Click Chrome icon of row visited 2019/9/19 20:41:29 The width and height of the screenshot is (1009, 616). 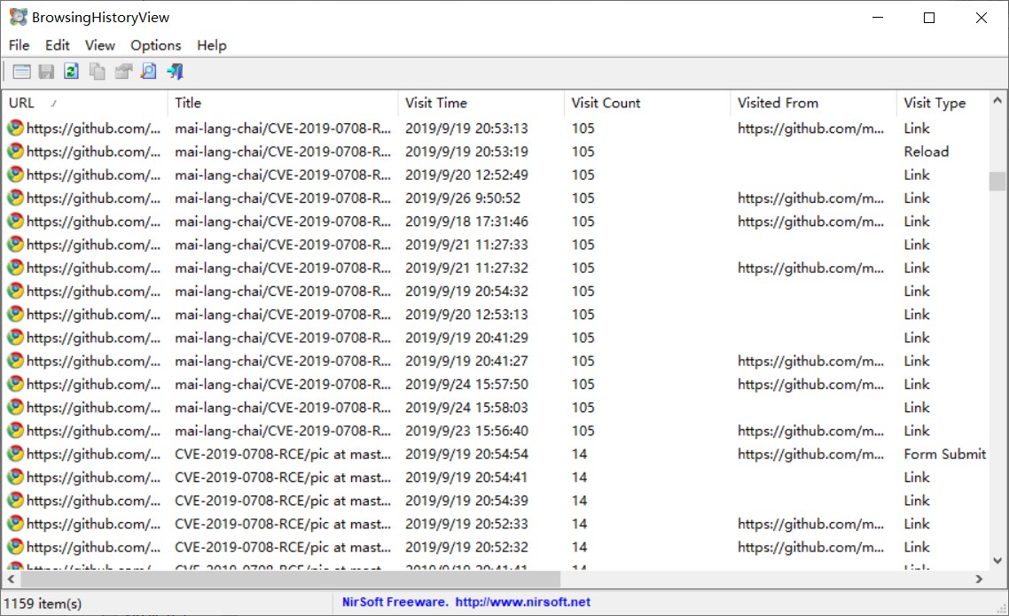click(15, 338)
